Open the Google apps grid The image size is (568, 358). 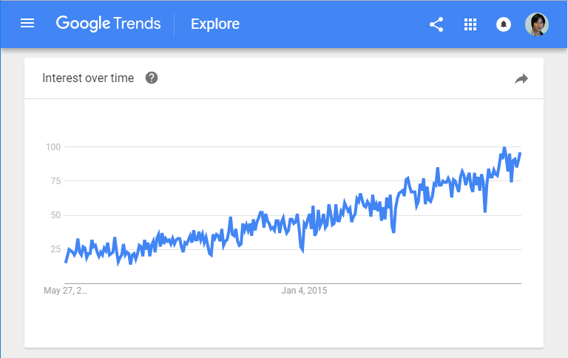(470, 24)
